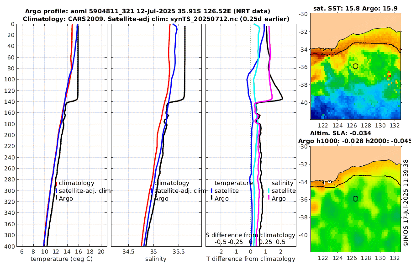Click the Climatology CARS2009 subtitle line
411x265 pixels.
tap(156, 19)
